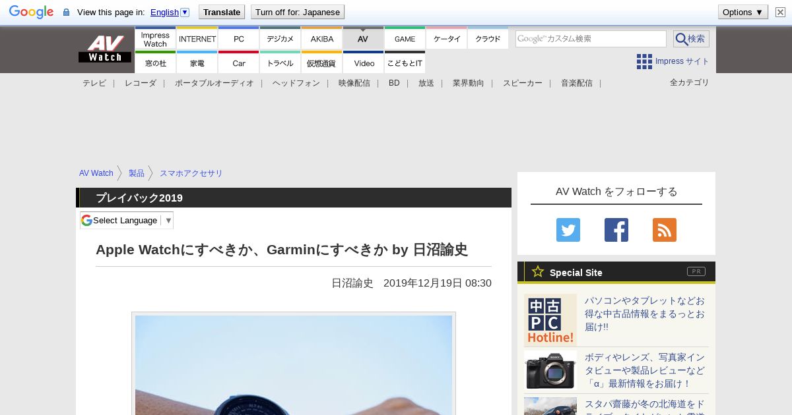Click the article title Apple Watchにすべきか
The height and width of the screenshot is (415, 792).
pyautogui.click(x=282, y=250)
